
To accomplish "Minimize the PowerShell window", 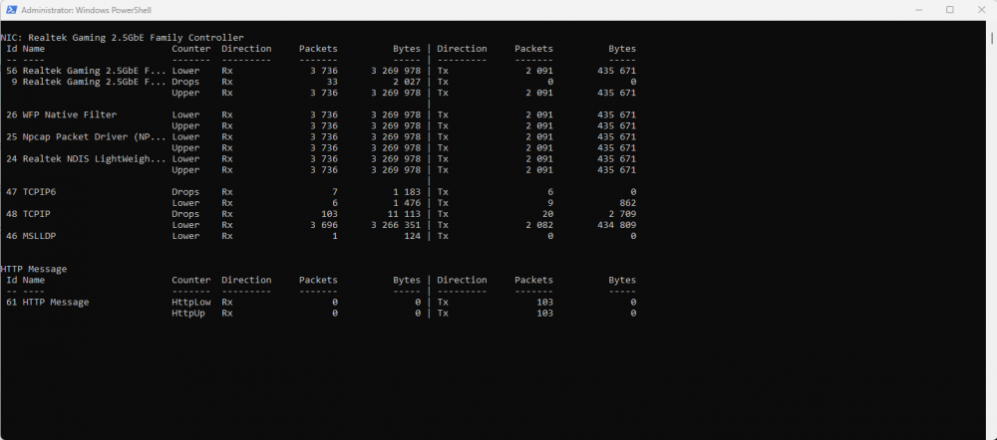I will coord(918,10).
